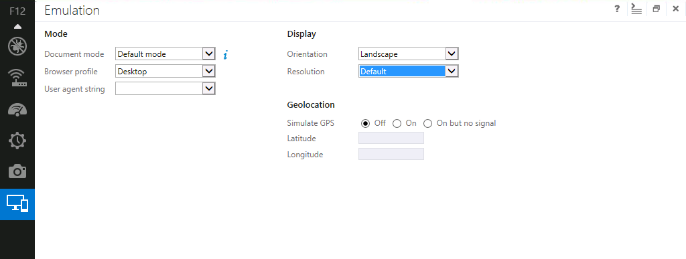Screen dimensions: 686x259
Task: Select On but no signal option
Action: (x=427, y=124)
